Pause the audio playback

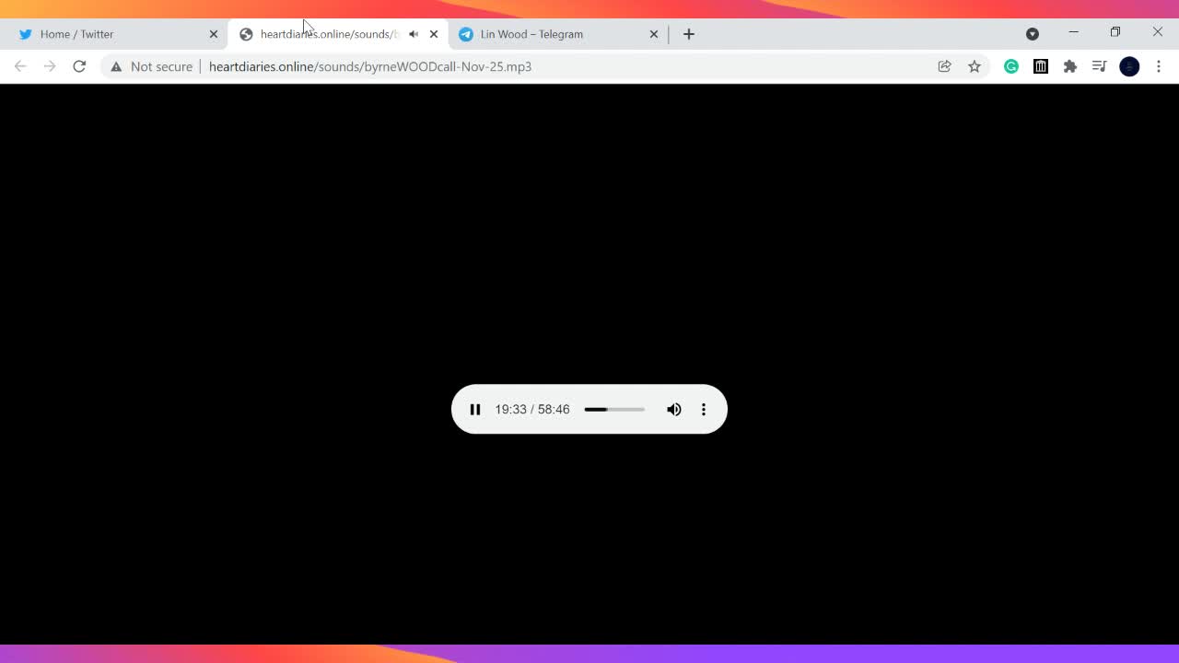475,409
